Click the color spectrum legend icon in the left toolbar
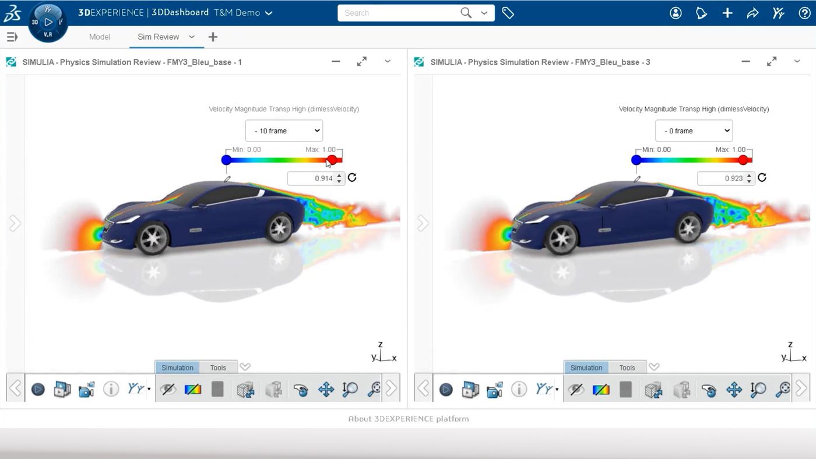Image resolution: width=816 pixels, height=459 pixels. [193, 389]
